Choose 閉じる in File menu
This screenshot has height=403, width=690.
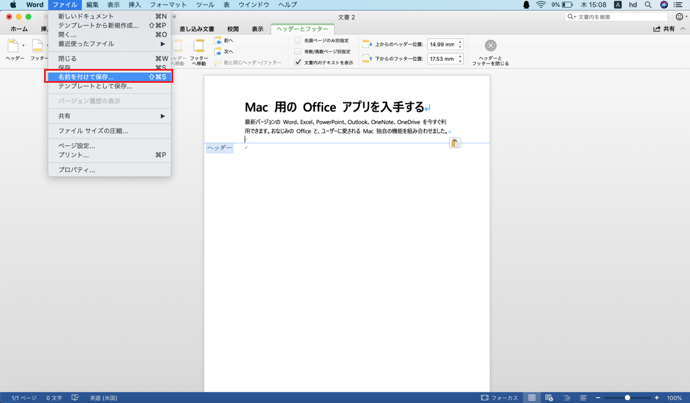pos(109,58)
